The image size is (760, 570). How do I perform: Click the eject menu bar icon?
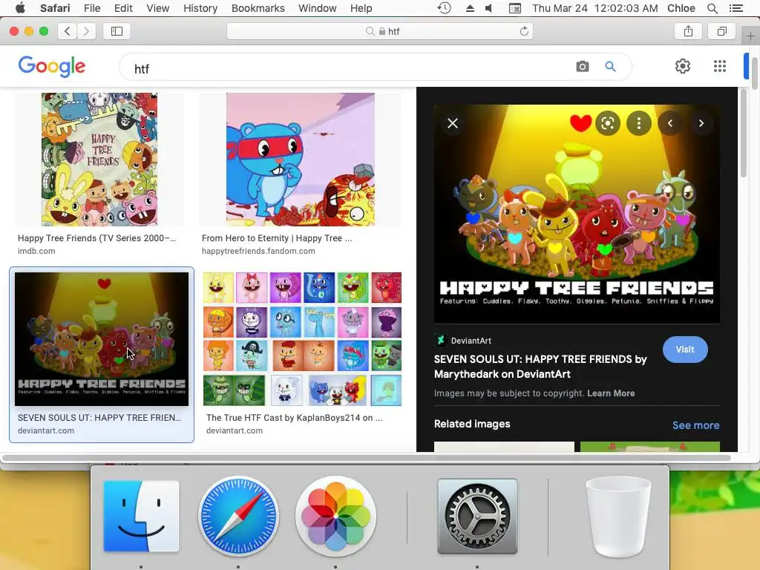(x=470, y=8)
